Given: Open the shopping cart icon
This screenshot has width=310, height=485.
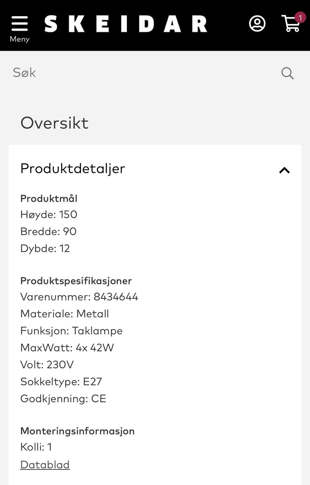Looking at the screenshot, I should pyautogui.click(x=290, y=25).
